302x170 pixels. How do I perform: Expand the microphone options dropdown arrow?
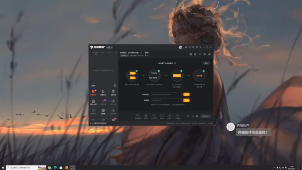[173, 116]
